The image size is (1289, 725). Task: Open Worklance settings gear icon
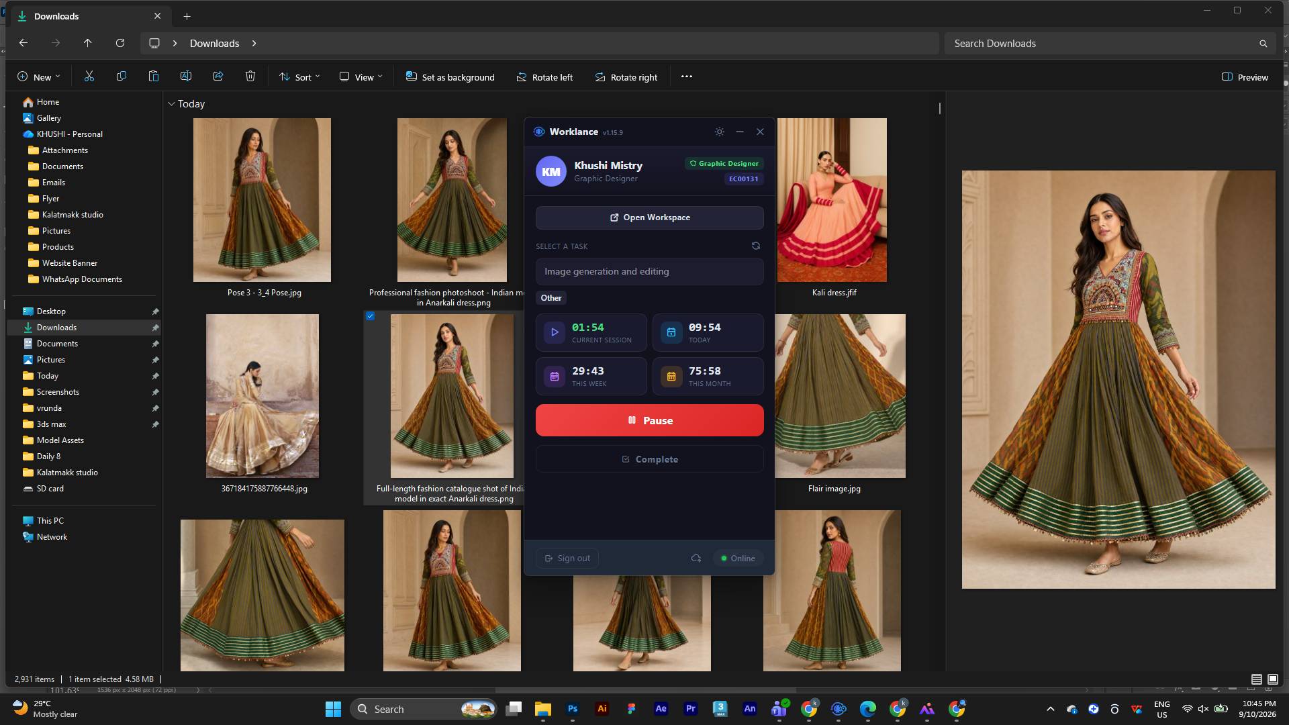[719, 132]
